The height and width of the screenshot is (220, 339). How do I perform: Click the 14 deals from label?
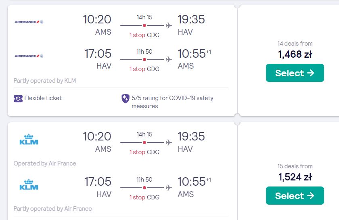coord(295,44)
